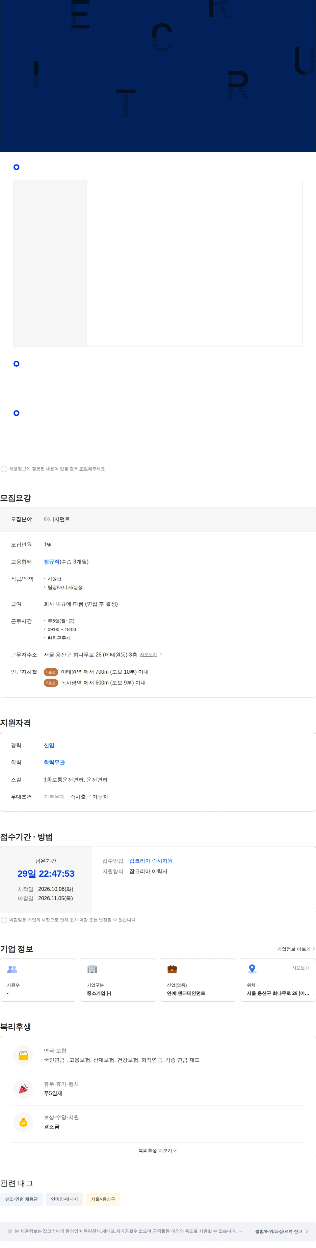Open 지도보기 link next to 근무지주소
The width and height of the screenshot is (316, 1248).
coord(148,654)
